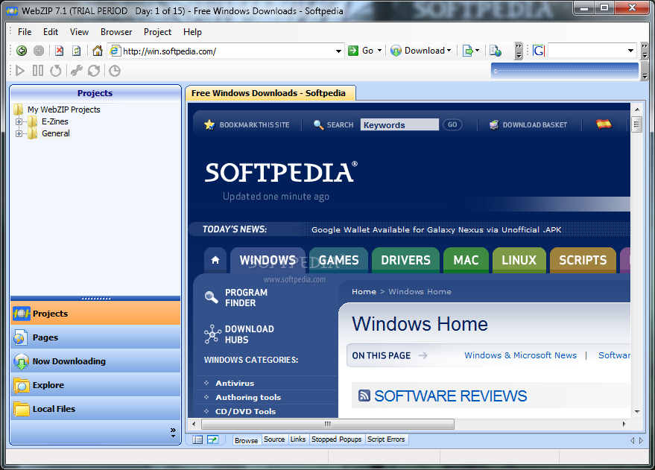This screenshot has width=655, height=470.
Task: Switch to the Script Errors tab
Action: (x=386, y=439)
